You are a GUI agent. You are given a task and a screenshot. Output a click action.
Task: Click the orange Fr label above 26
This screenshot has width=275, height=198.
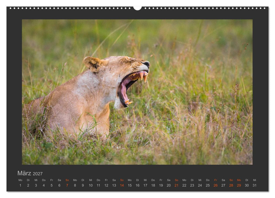pos(216,180)
